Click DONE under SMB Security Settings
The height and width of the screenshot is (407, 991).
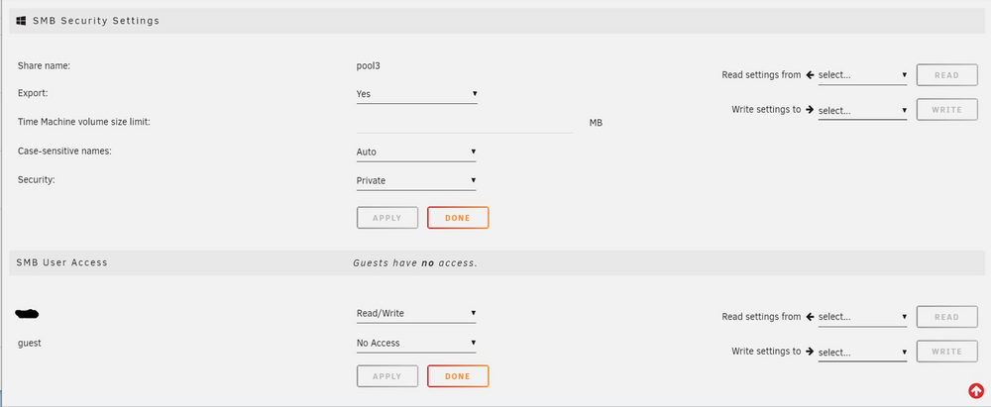[x=458, y=218]
